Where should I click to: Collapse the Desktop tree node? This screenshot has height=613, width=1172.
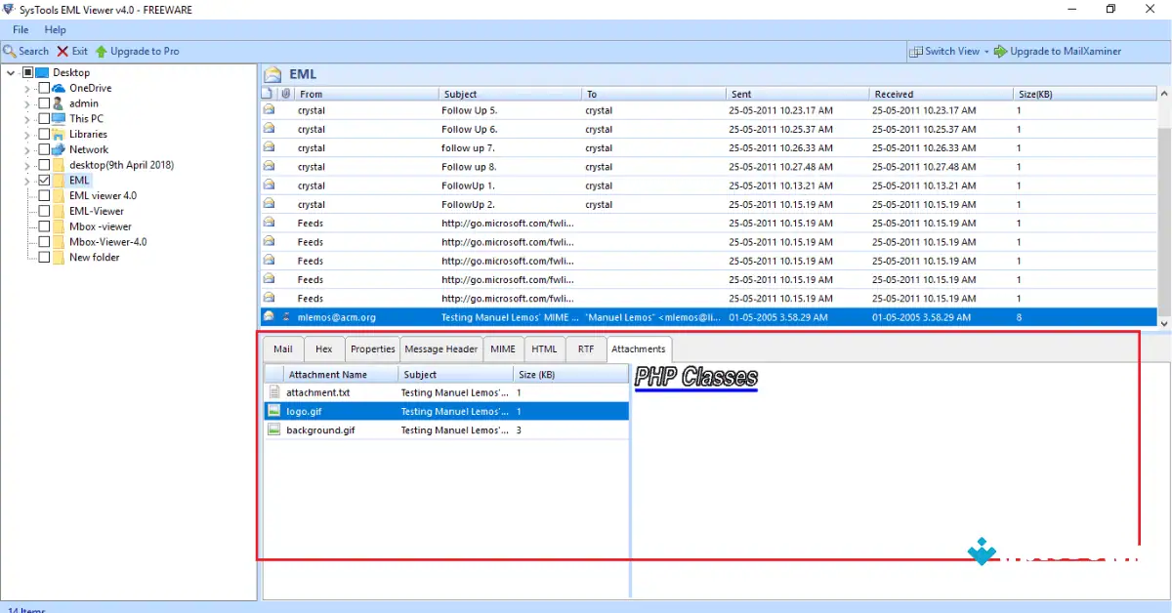coord(11,71)
